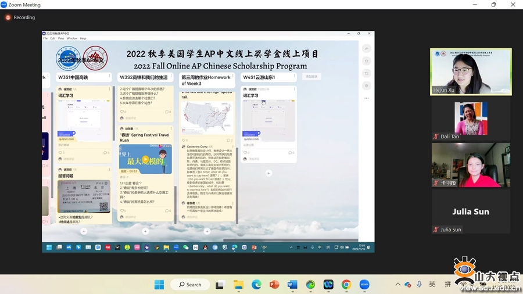Add a post under the W3S1 column
Viewport: 523px width, 294px height.
84,231
